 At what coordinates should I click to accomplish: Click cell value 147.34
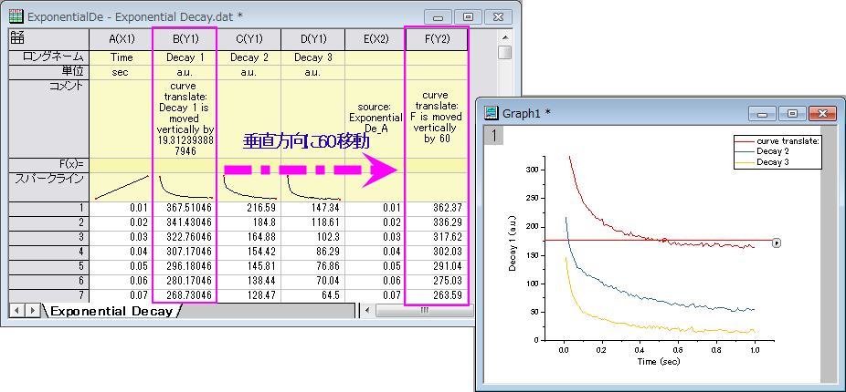point(313,209)
